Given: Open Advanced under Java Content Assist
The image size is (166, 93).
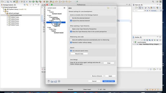Looking at the screenshot, I should click(x=57, y=24).
